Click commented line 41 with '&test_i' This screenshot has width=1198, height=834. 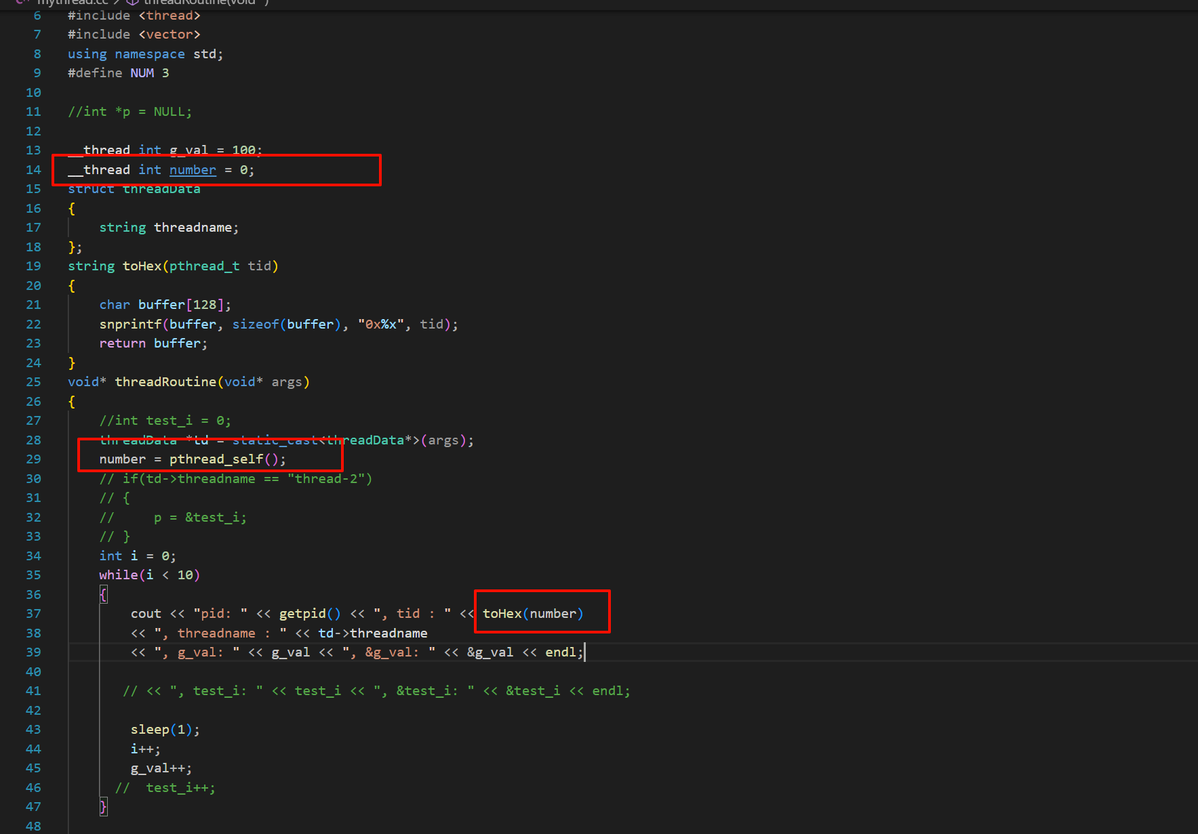point(376,691)
